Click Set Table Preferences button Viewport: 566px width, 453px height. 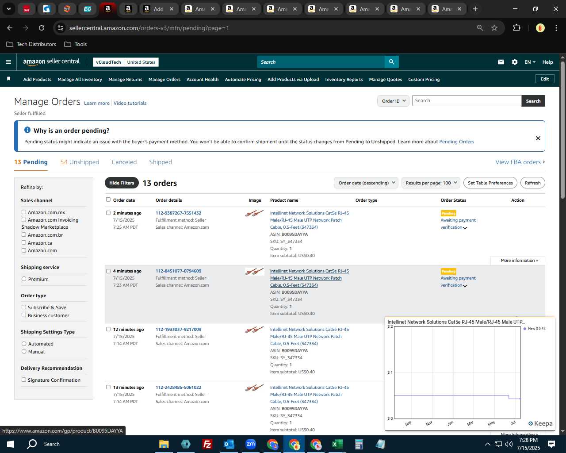[x=490, y=183]
